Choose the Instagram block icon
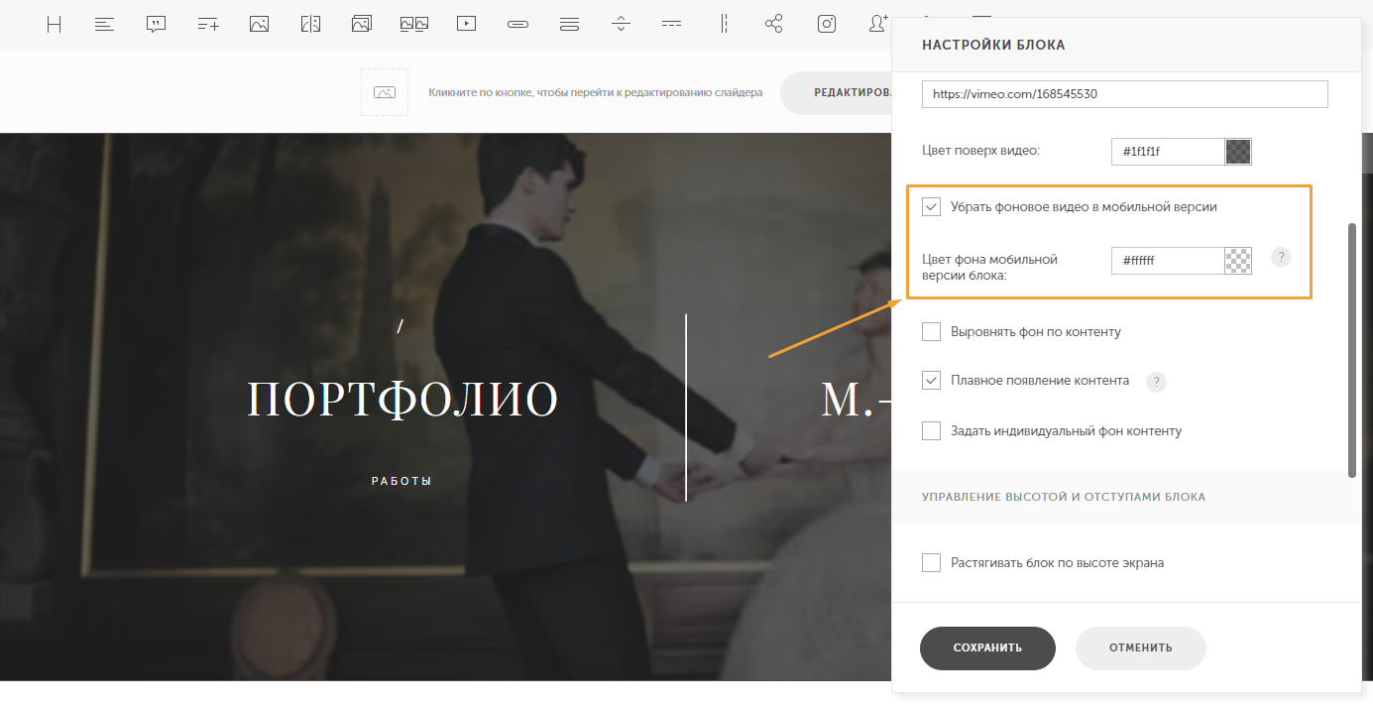 pos(826,25)
